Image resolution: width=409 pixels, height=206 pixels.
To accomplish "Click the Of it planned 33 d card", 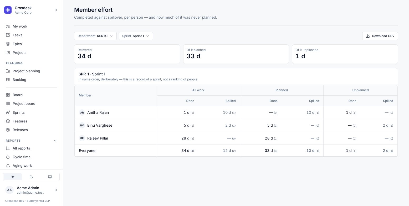I will coord(236,54).
